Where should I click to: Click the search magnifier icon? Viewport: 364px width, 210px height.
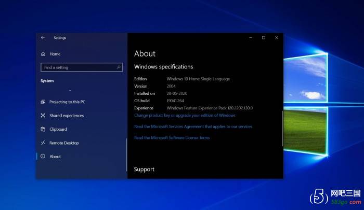coord(119,67)
